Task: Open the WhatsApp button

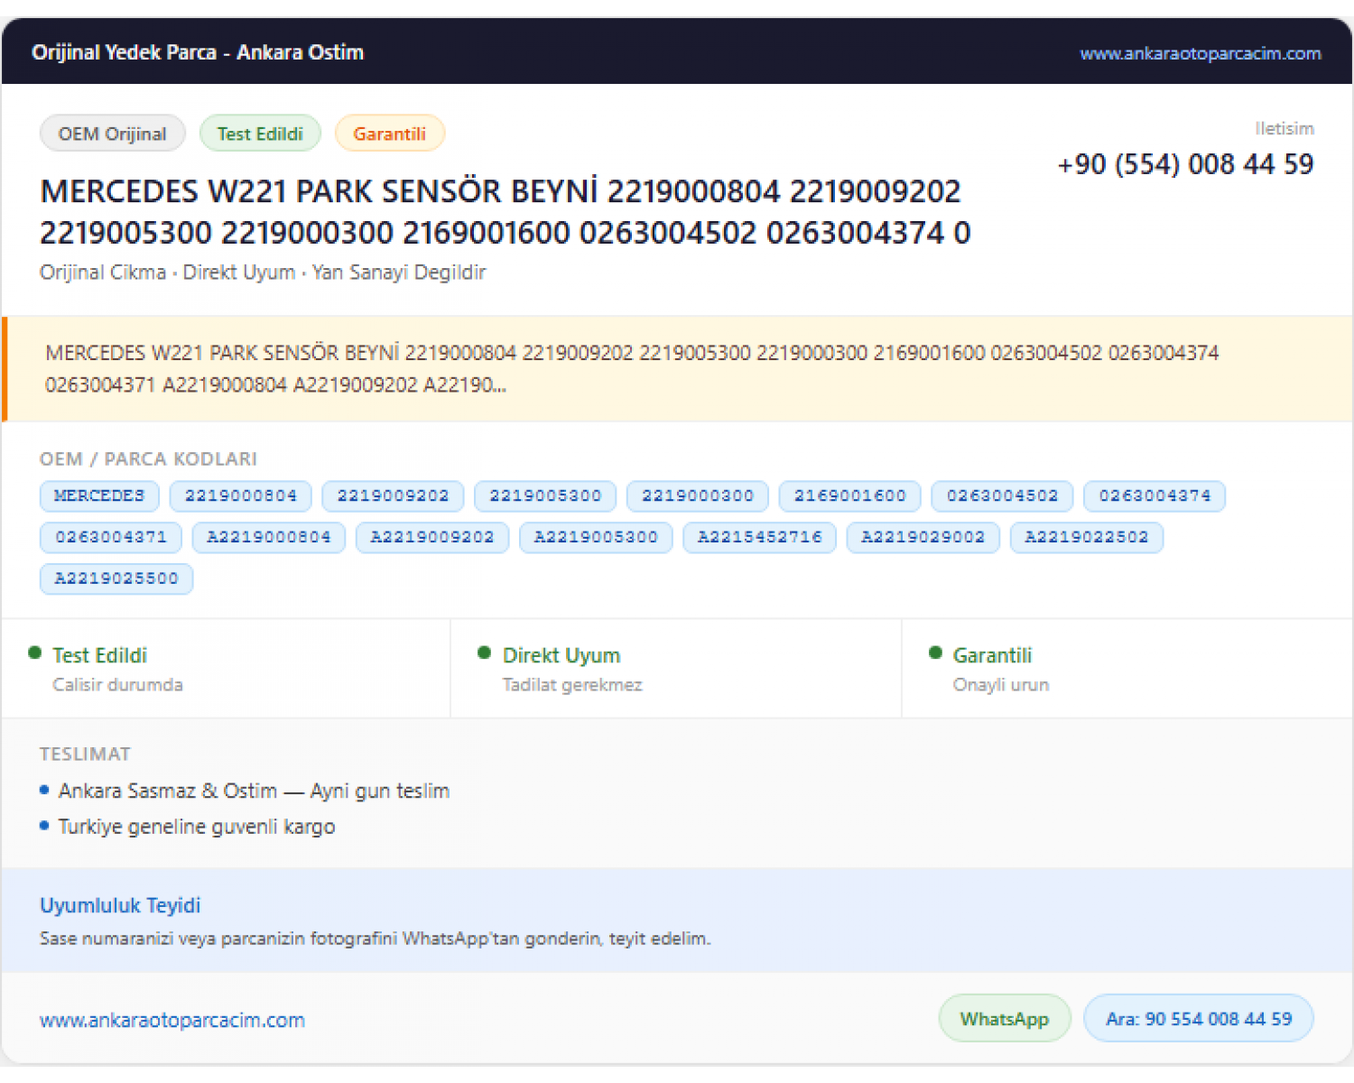Action: click(1005, 1018)
